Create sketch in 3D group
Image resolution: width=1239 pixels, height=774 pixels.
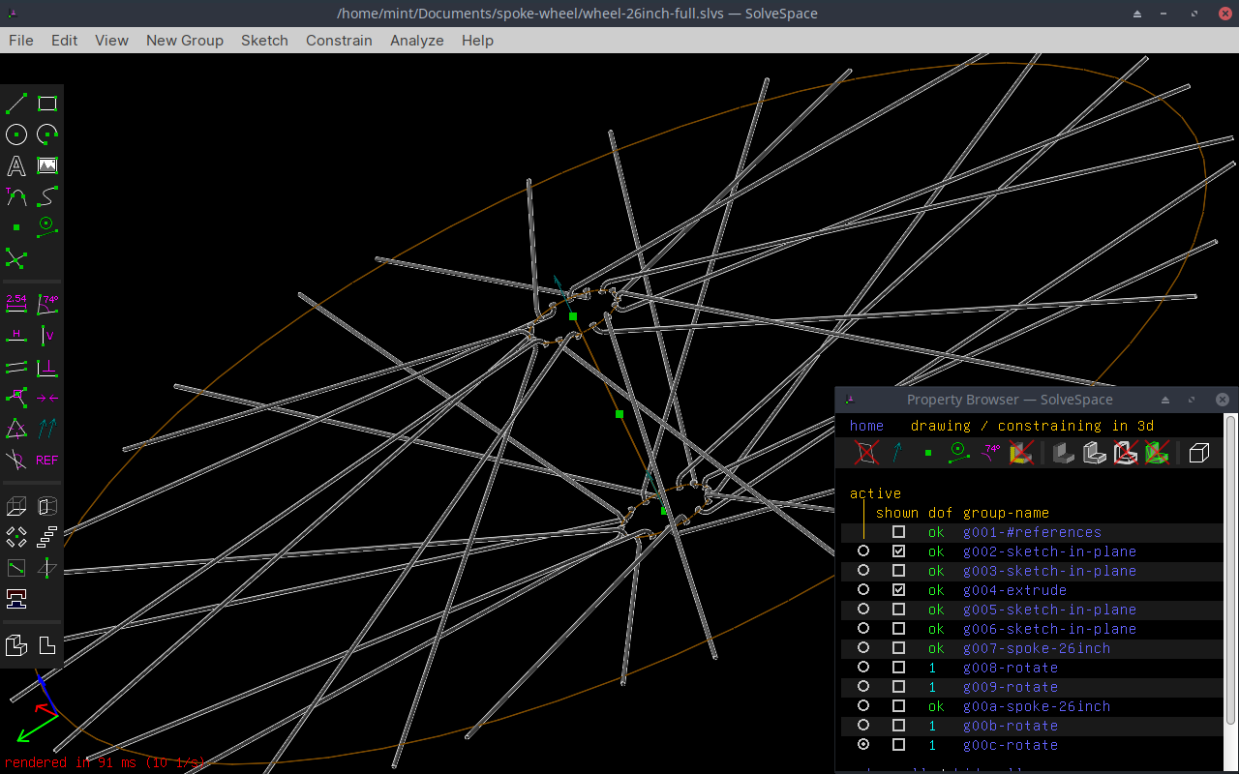click(x=47, y=568)
